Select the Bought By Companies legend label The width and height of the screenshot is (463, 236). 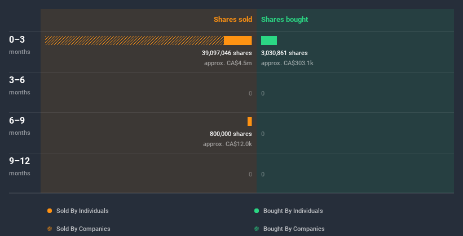tap(294, 229)
